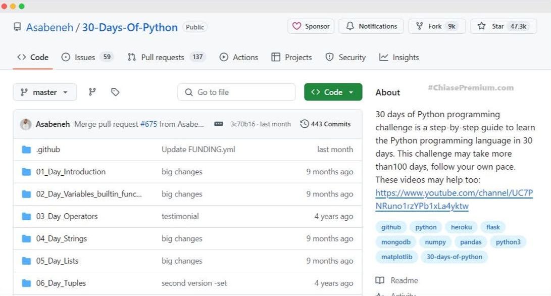
Task: Switch to the Security tab
Action: 345,57
